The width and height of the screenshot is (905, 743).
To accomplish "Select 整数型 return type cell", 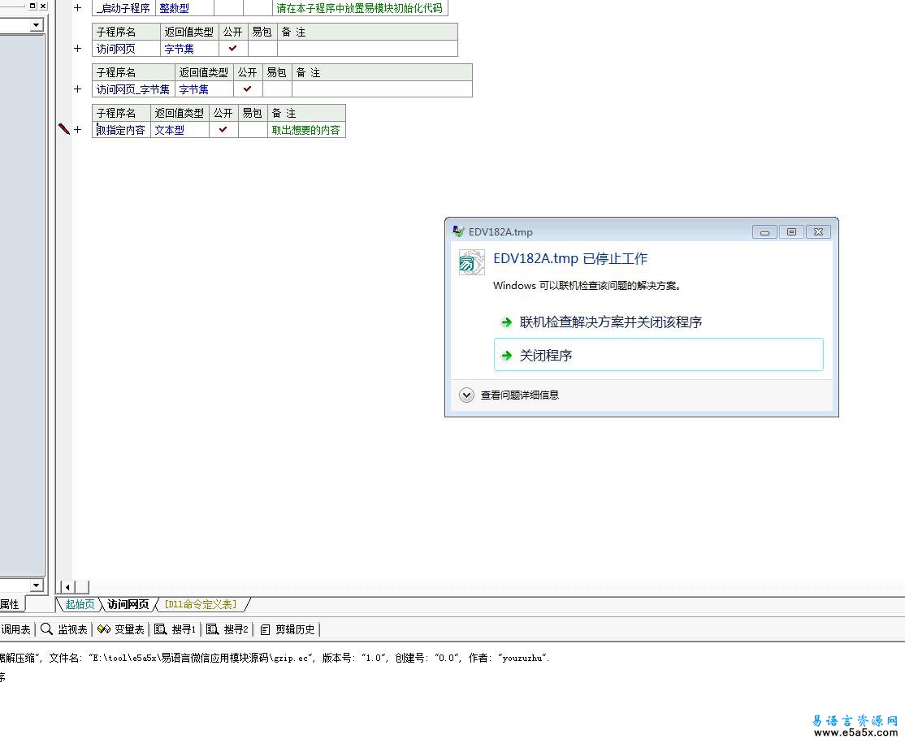I will (184, 8).
